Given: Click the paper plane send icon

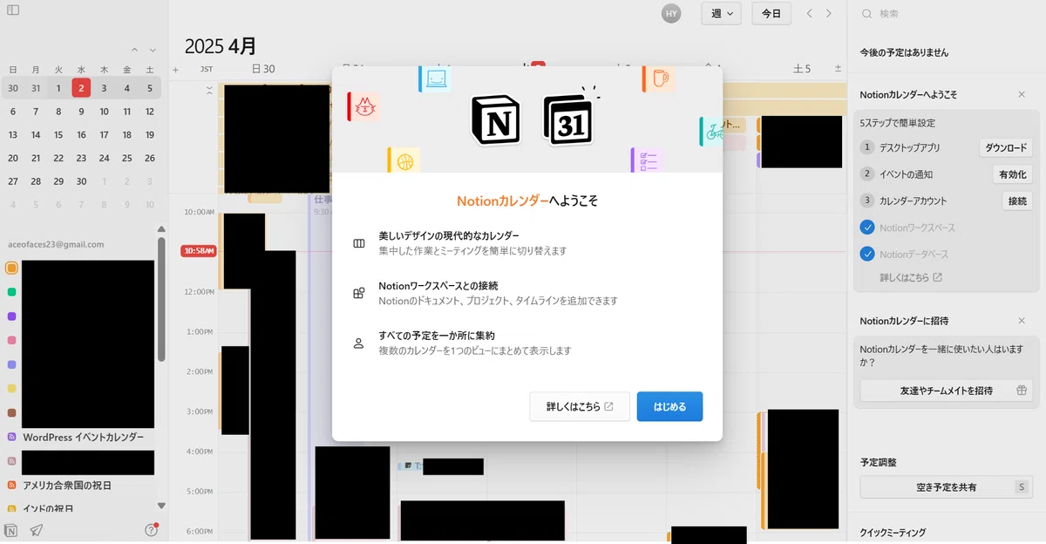Looking at the screenshot, I should pos(37,530).
